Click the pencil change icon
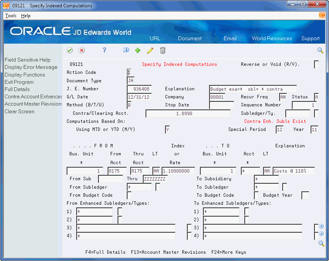The image size is (329, 261). (150, 50)
